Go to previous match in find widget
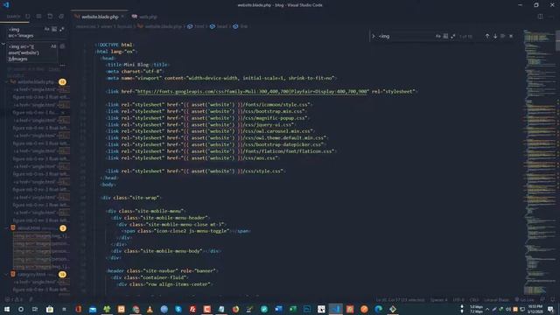The width and height of the screenshot is (560, 315). [487, 36]
